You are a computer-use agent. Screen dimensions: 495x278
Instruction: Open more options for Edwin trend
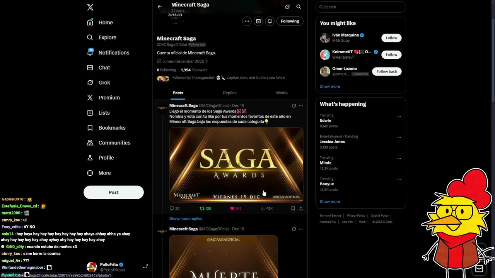pos(399,116)
